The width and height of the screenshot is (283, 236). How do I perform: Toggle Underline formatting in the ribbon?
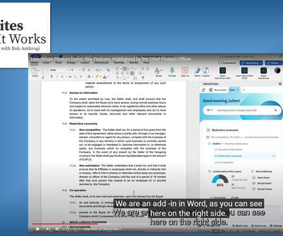pyautogui.click(x=62, y=76)
